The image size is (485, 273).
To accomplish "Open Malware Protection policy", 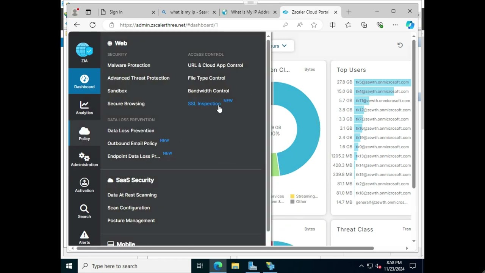I will (x=129, y=65).
